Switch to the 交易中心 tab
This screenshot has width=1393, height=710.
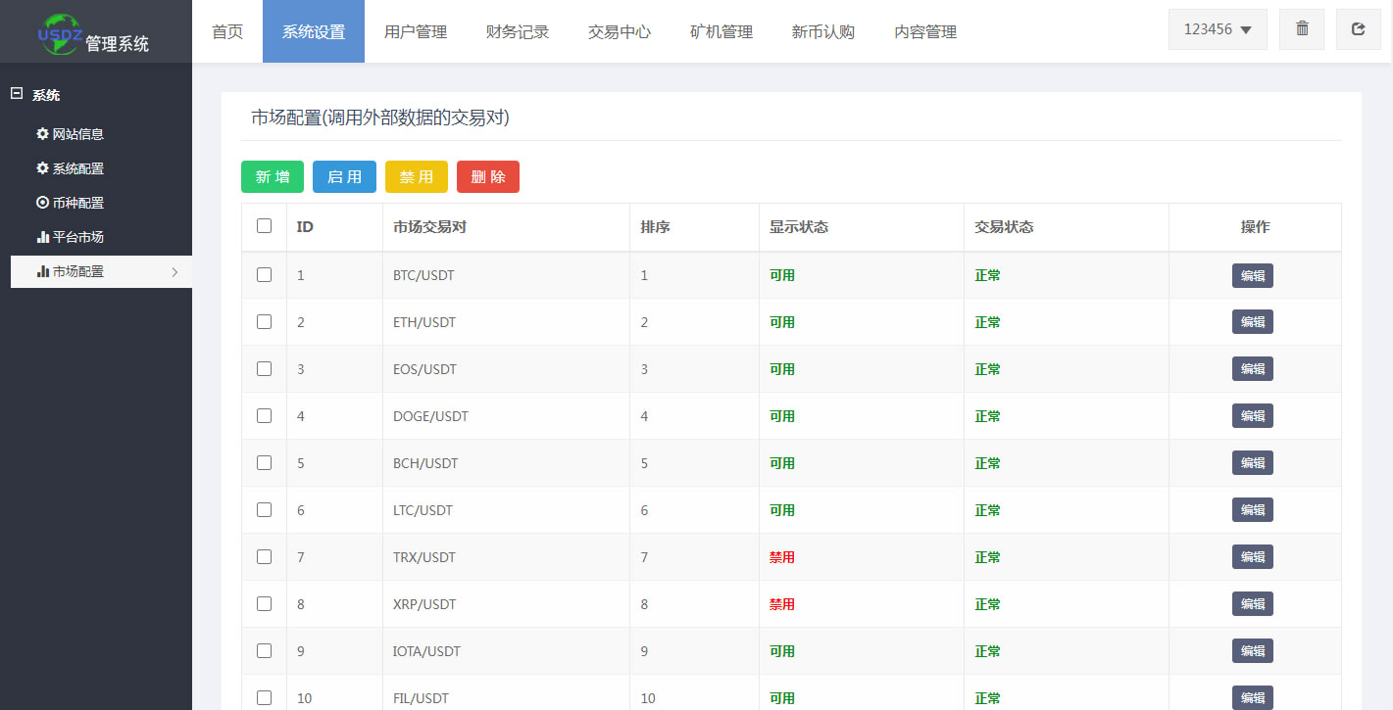pyautogui.click(x=620, y=31)
